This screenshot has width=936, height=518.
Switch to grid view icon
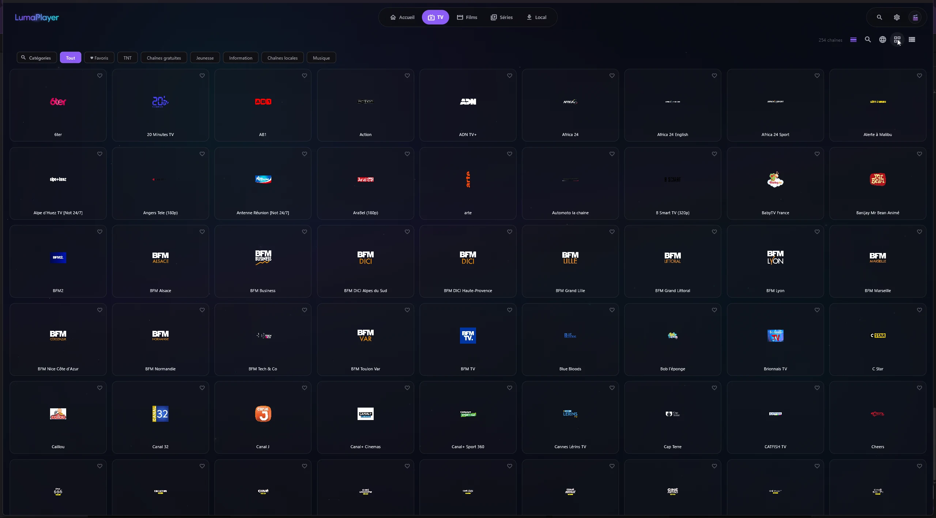897,39
